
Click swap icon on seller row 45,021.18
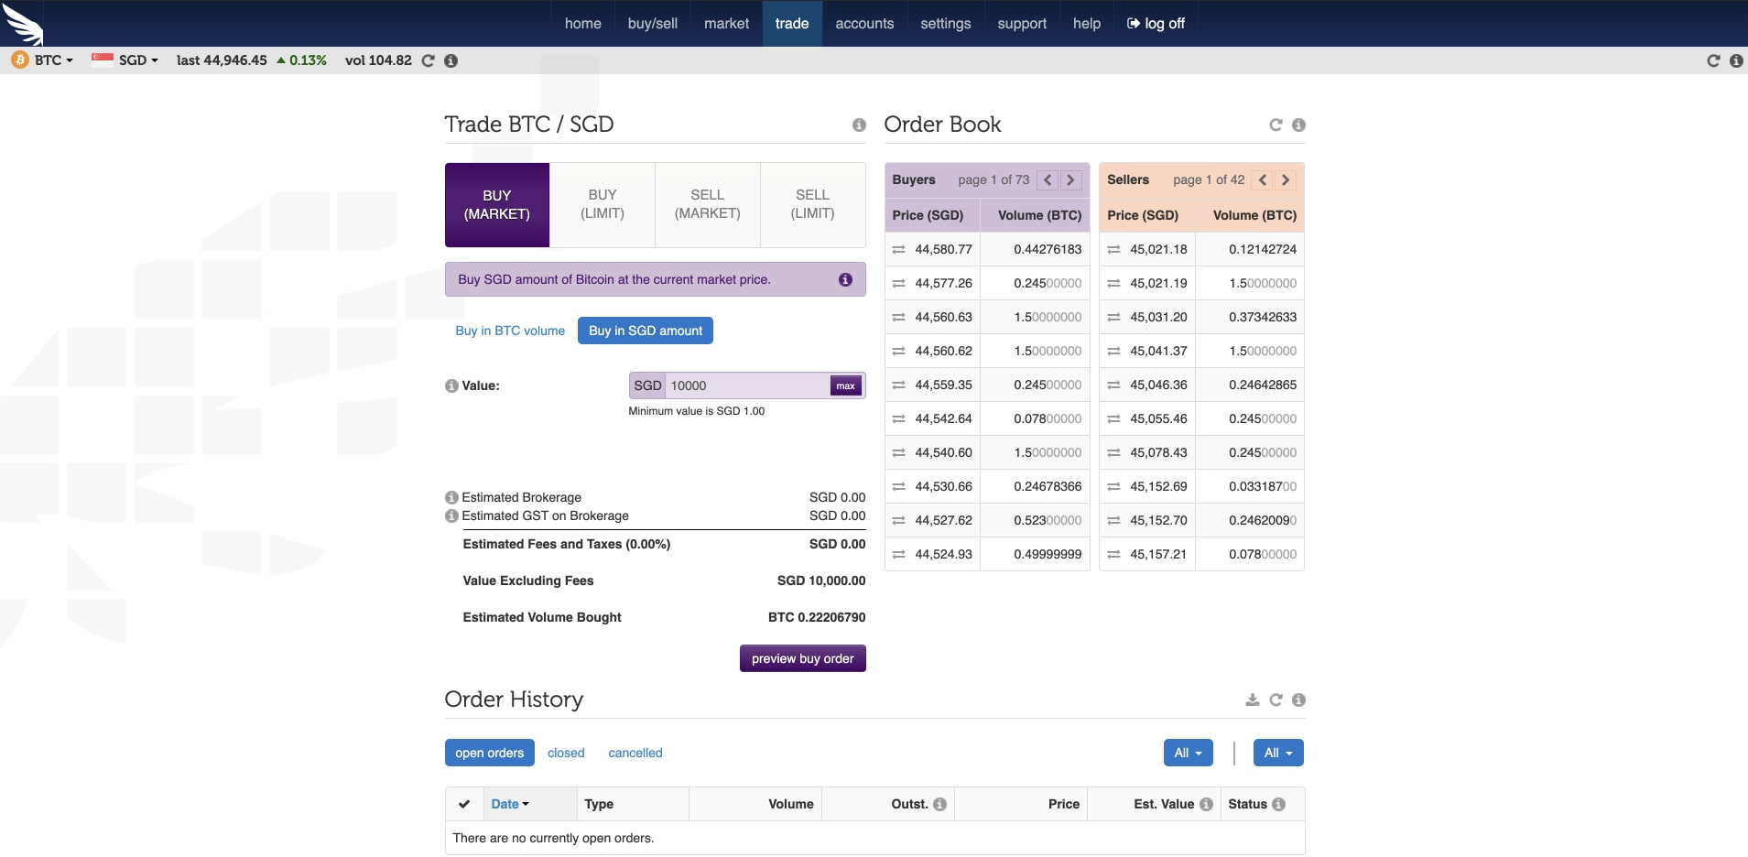(1113, 249)
